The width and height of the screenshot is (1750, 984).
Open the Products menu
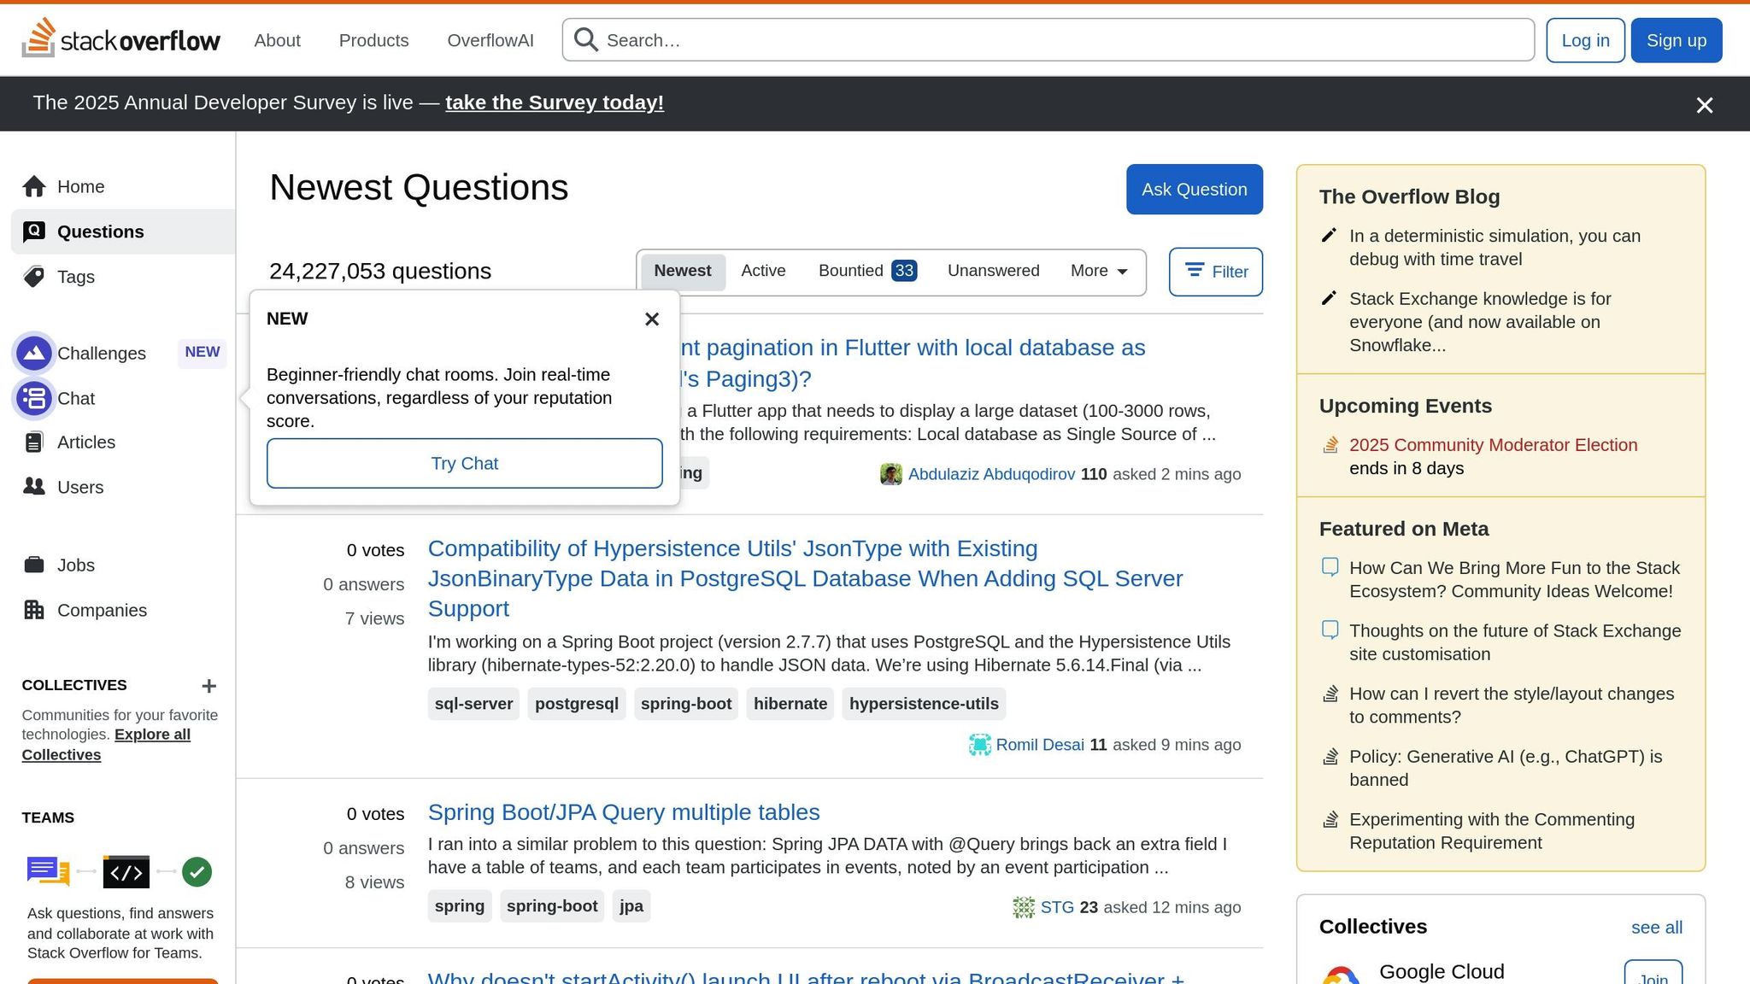(x=373, y=40)
